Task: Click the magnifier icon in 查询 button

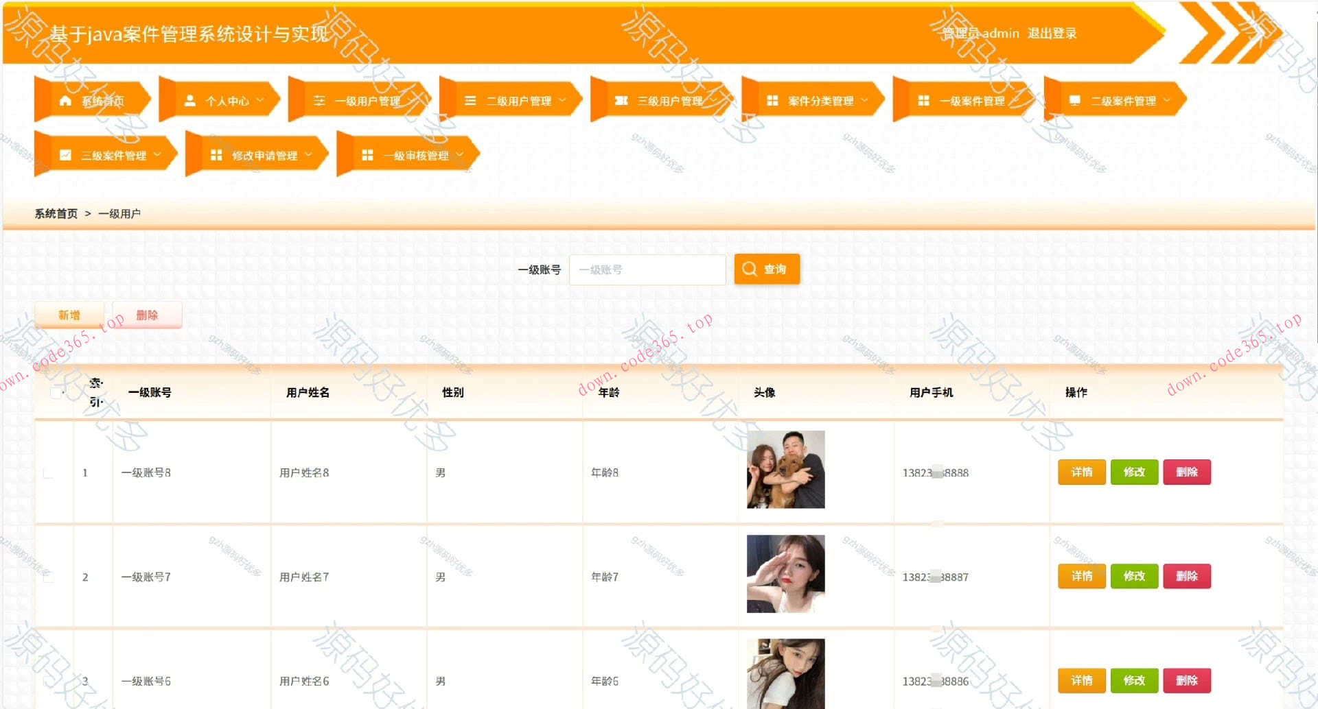Action: (x=750, y=269)
